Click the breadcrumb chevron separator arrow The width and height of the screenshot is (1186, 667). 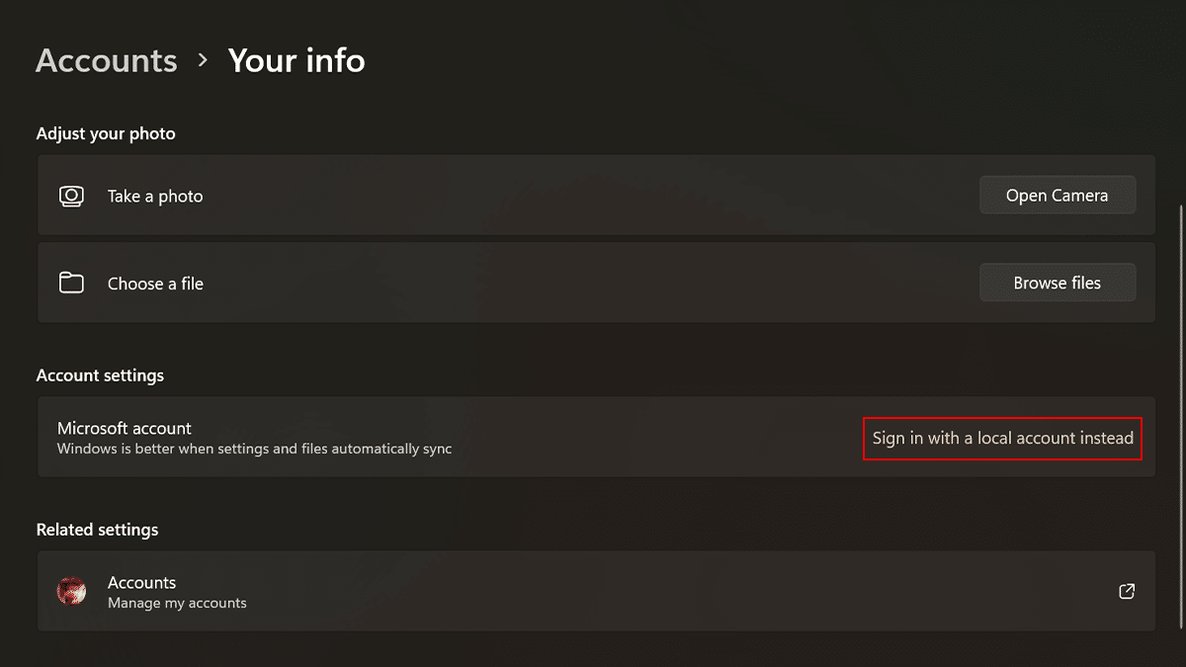click(x=203, y=60)
